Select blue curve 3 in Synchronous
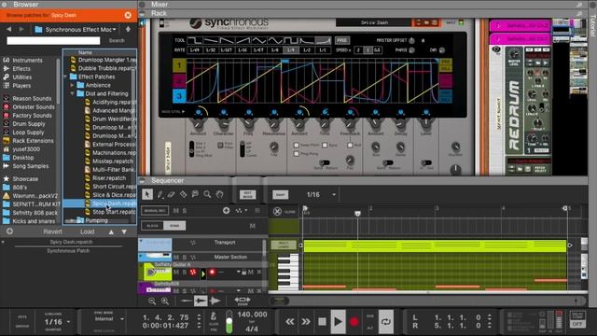This screenshot has width=597, height=336. point(179,95)
